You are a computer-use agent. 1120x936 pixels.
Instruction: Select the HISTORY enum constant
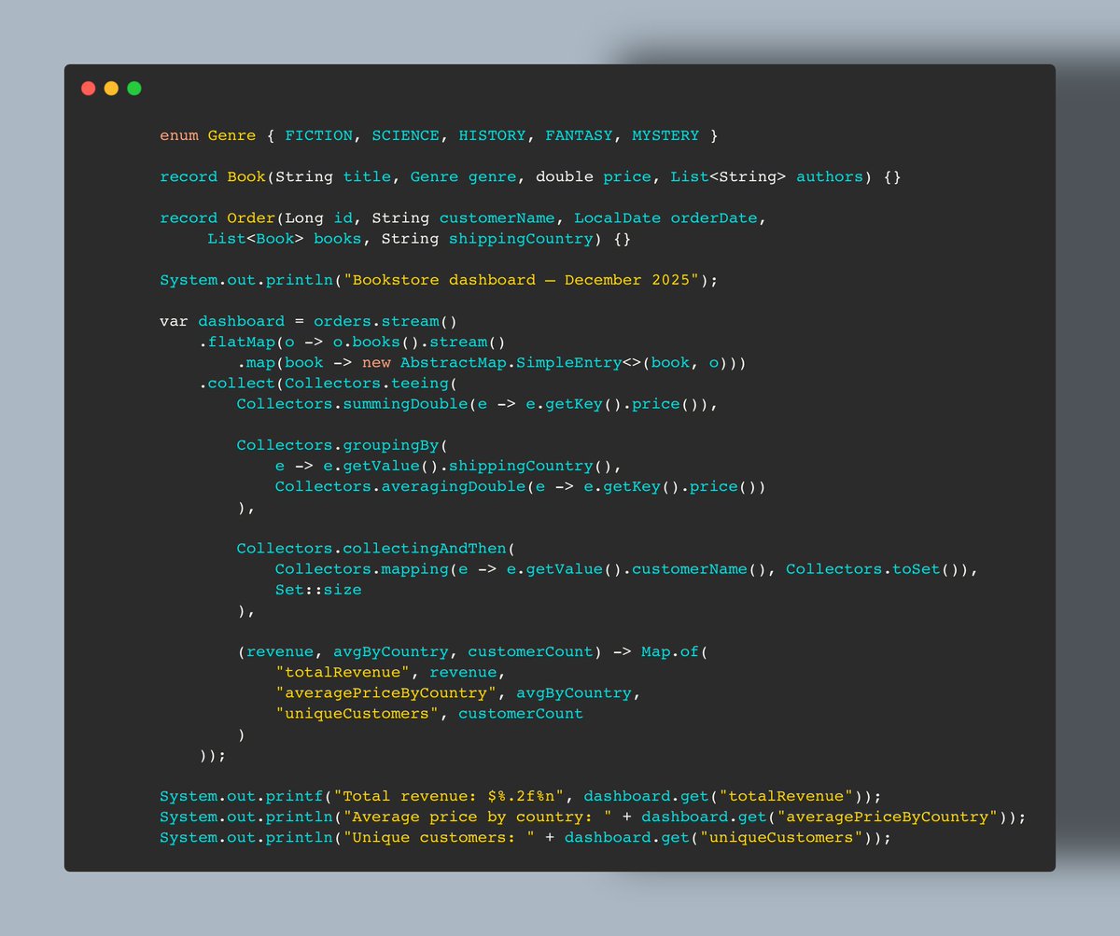coord(492,135)
